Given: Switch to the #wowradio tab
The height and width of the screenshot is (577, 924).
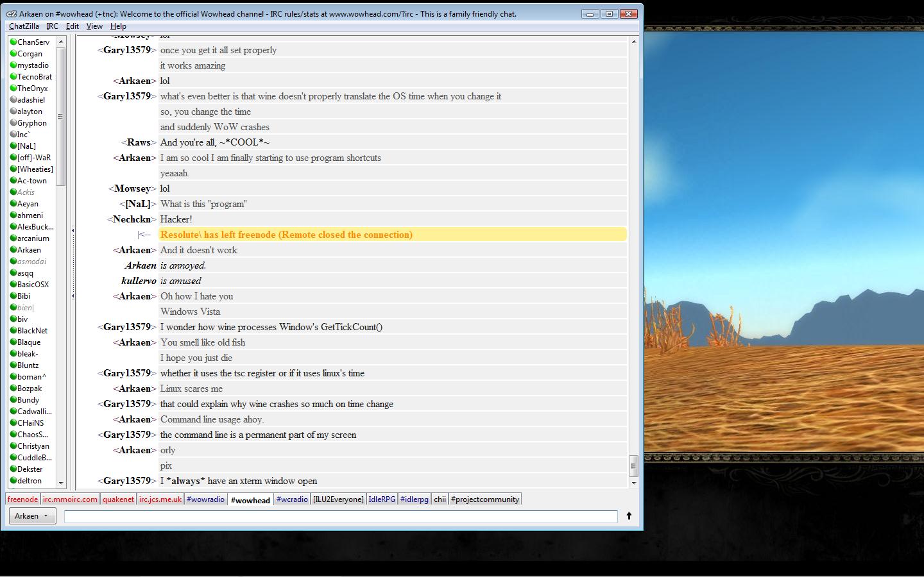Looking at the screenshot, I should pos(205,499).
